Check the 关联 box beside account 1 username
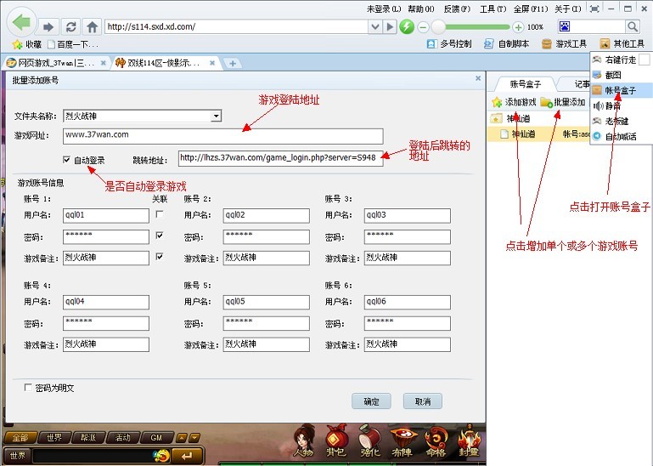653x466 pixels. (x=159, y=214)
